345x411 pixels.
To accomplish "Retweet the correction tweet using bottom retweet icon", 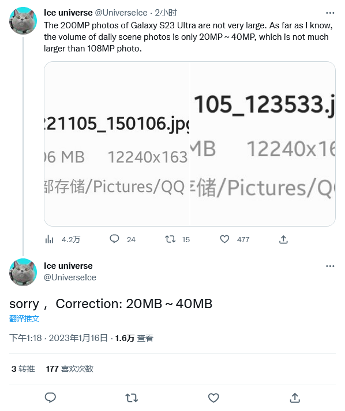I will pyautogui.click(x=132, y=398).
